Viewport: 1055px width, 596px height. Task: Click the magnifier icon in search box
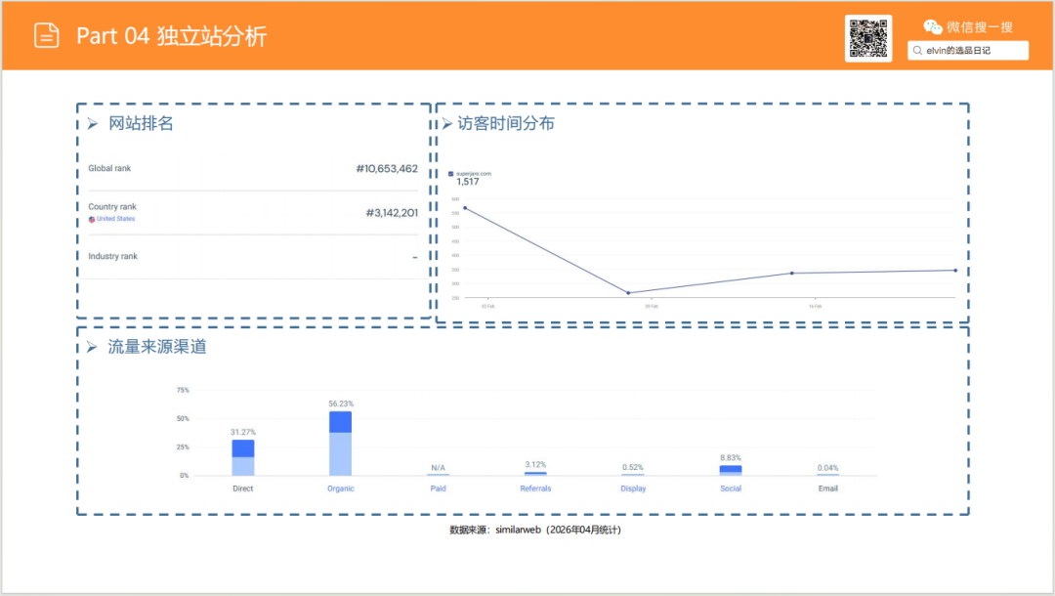(x=918, y=50)
